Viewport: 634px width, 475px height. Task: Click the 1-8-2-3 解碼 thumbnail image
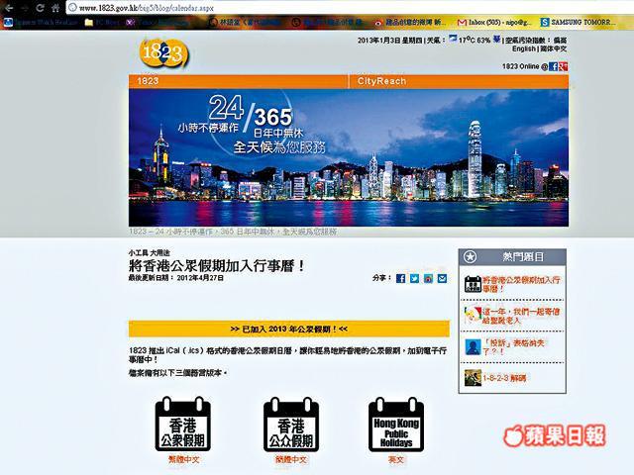pyautogui.click(x=473, y=378)
